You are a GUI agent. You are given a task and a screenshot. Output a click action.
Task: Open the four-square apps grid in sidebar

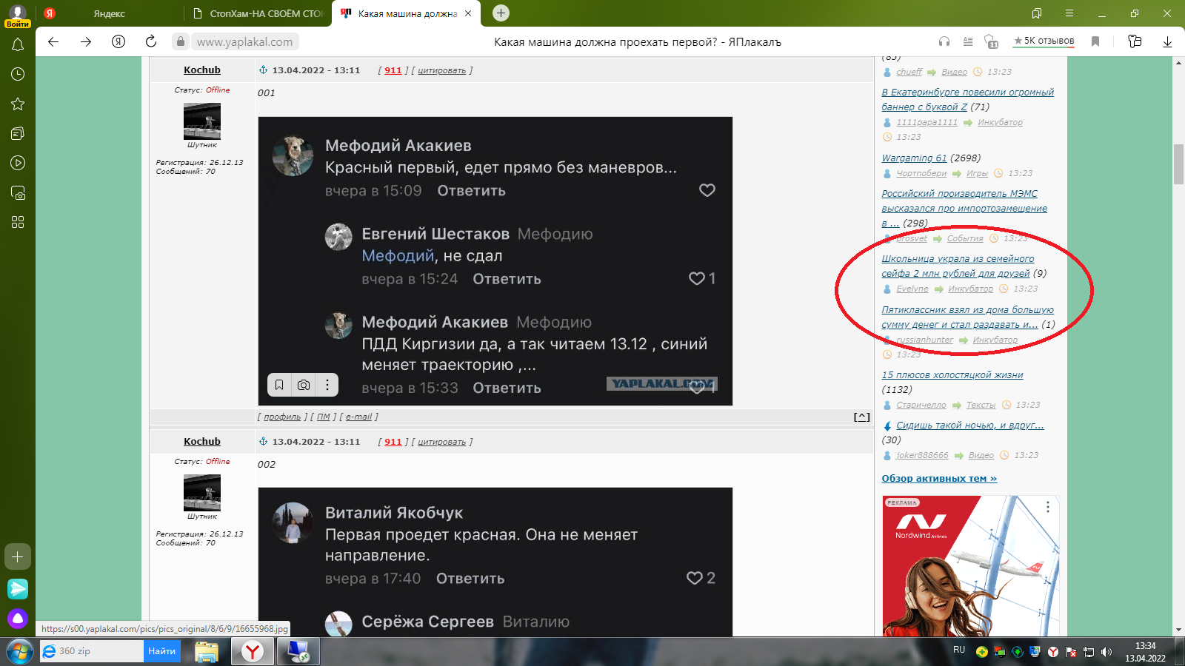pos(18,222)
